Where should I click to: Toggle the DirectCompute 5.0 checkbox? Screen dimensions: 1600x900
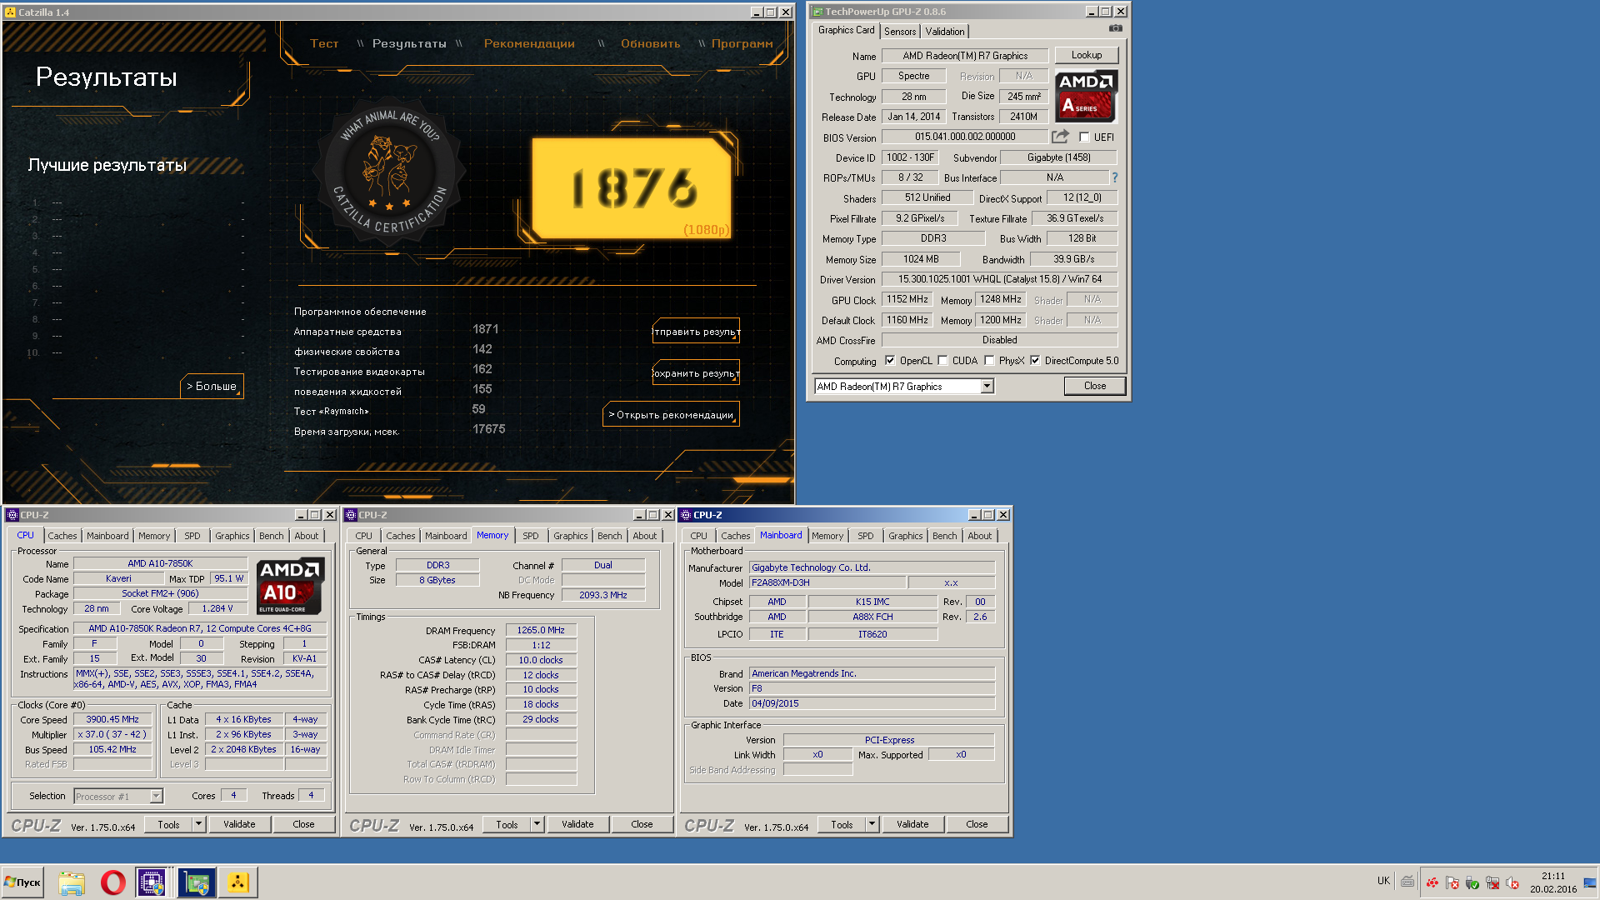pyautogui.click(x=1035, y=361)
